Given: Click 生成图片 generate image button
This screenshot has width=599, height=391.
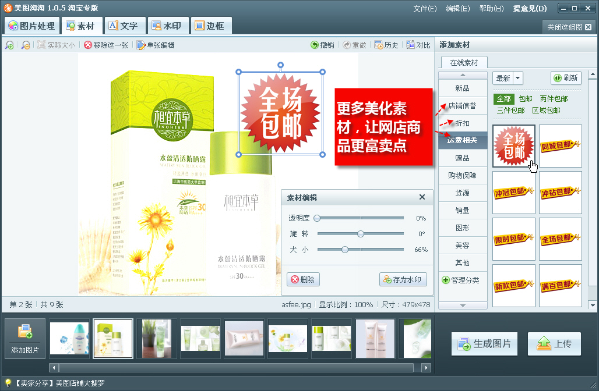Looking at the screenshot, I should 484,344.
